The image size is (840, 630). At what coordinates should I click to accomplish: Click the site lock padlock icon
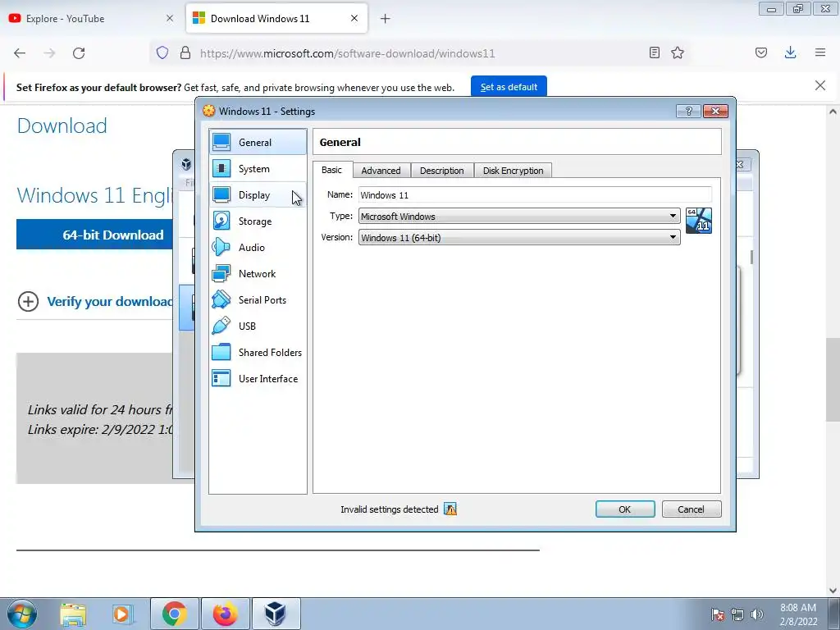click(x=185, y=52)
